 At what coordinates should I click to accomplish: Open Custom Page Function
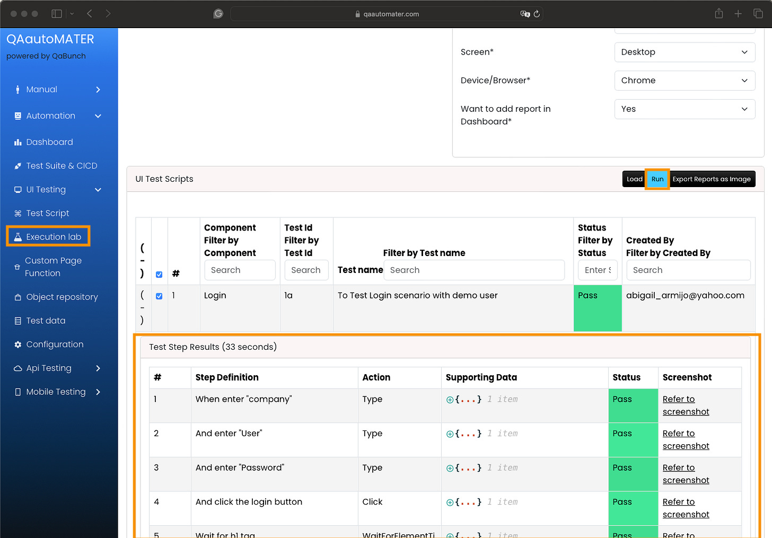pyautogui.click(x=53, y=267)
